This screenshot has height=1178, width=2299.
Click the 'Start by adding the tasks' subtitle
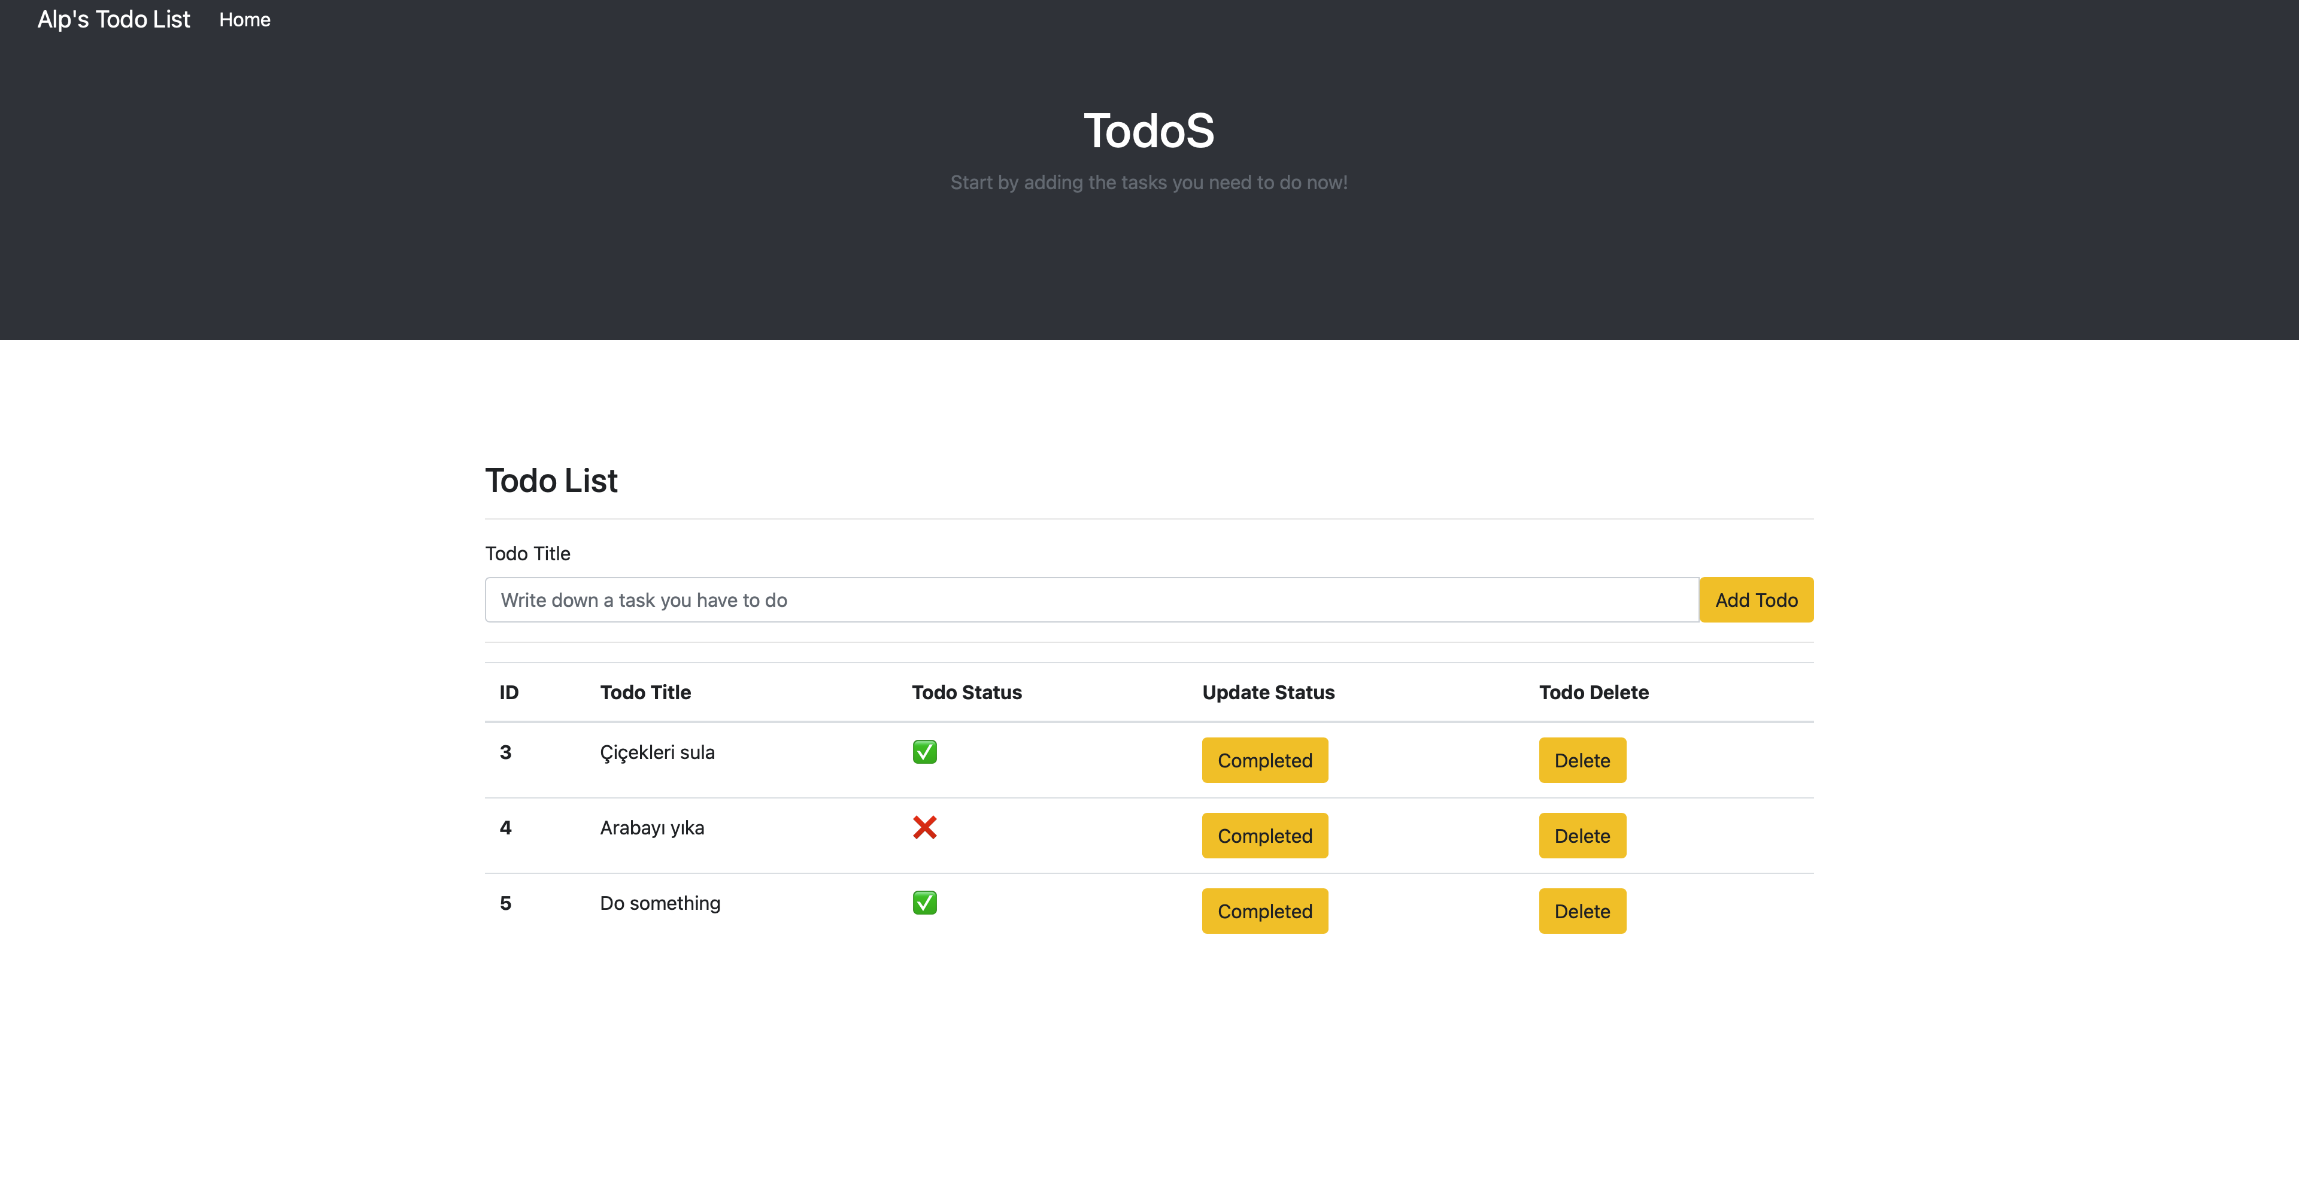pos(1149,182)
